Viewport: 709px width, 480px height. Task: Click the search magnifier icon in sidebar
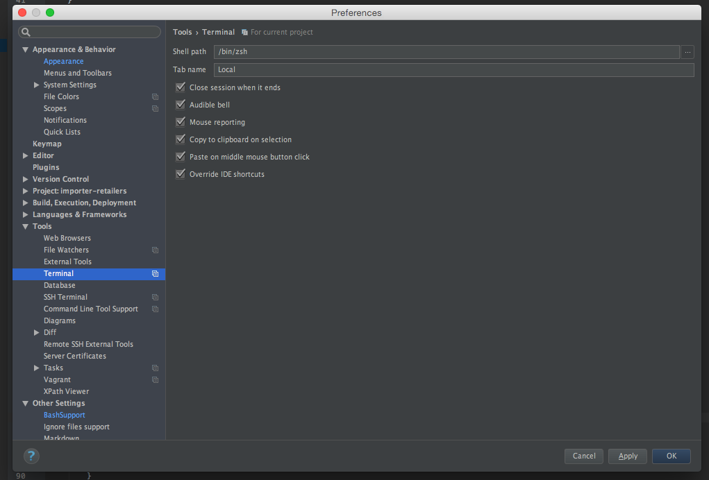[x=26, y=32]
